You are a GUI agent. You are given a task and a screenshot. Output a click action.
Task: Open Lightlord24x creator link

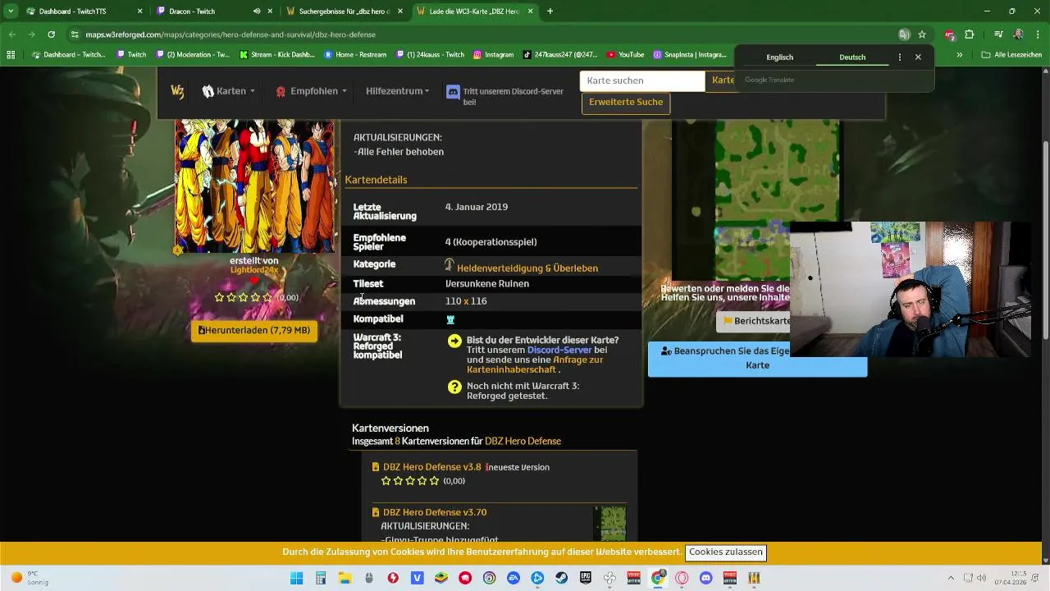(254, 270)
